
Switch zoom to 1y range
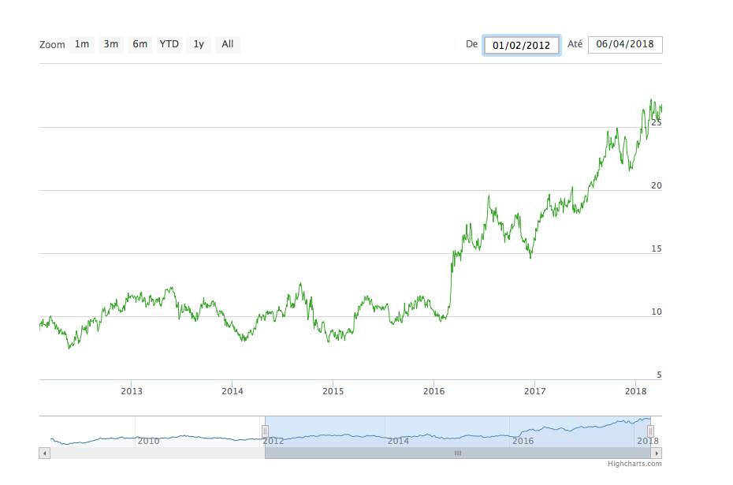pos(199,44)
